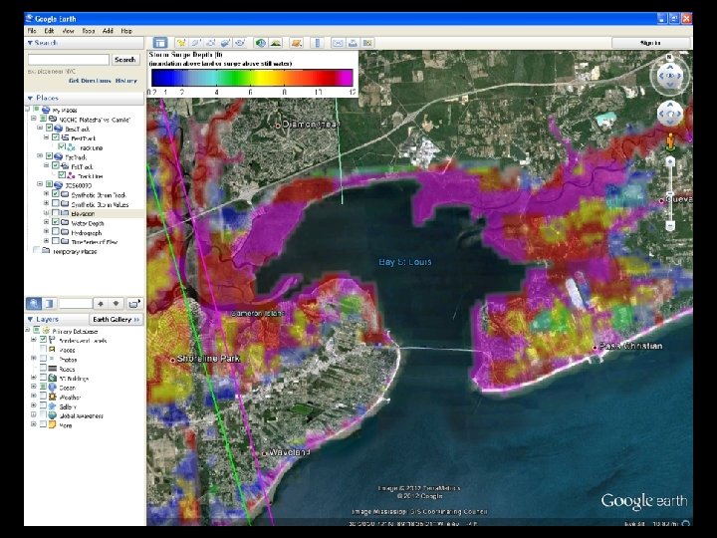
Task: Uncheck Synthetic Storm Track checkbox
Action: click(x=56, y=194)
